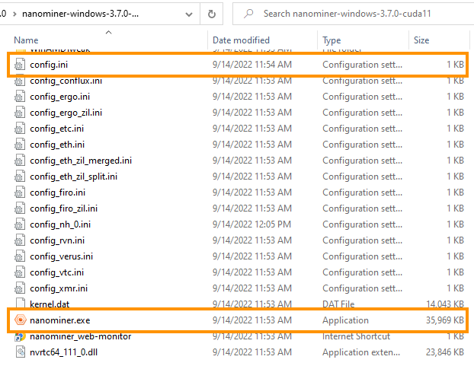
Task: Select config_eth_zil_merged.ini in the list
Action: 81,161
